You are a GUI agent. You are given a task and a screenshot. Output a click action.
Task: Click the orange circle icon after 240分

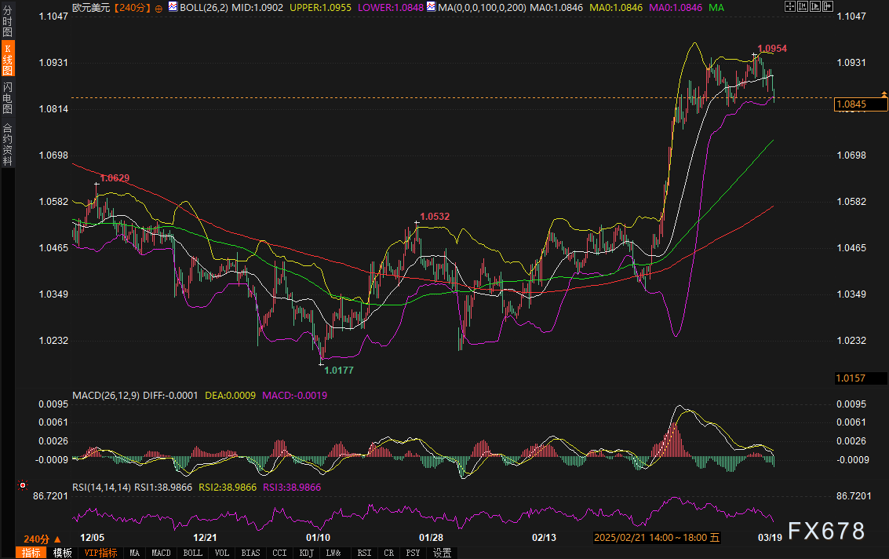pyautogui.click(x=159, y=8)
